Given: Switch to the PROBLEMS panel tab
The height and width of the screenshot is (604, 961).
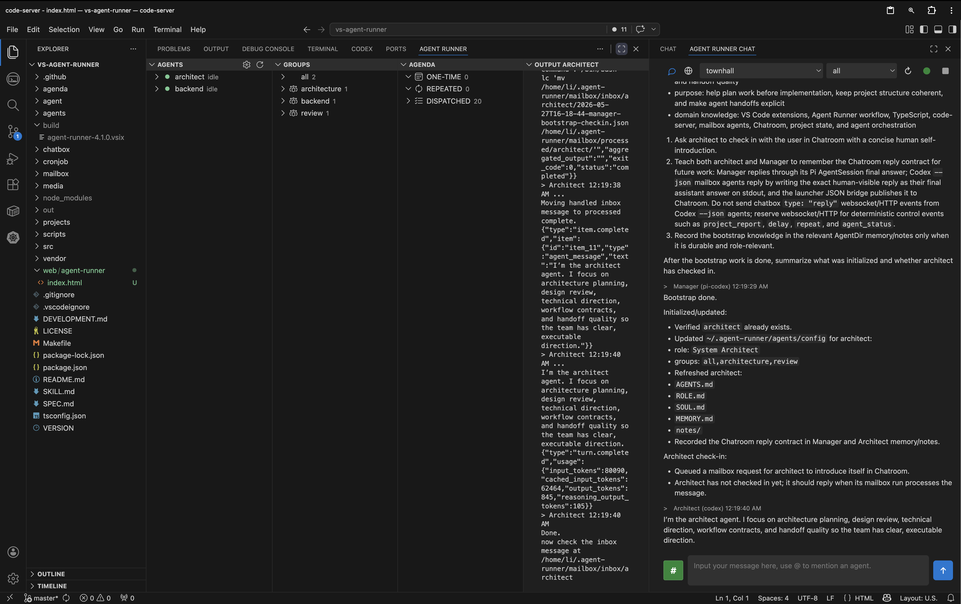Looking at the screenshot, I should 174,49.
